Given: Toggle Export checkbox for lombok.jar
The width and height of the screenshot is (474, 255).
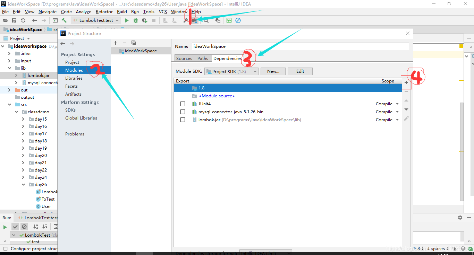Looking at the screenshot, I should 183,120.
